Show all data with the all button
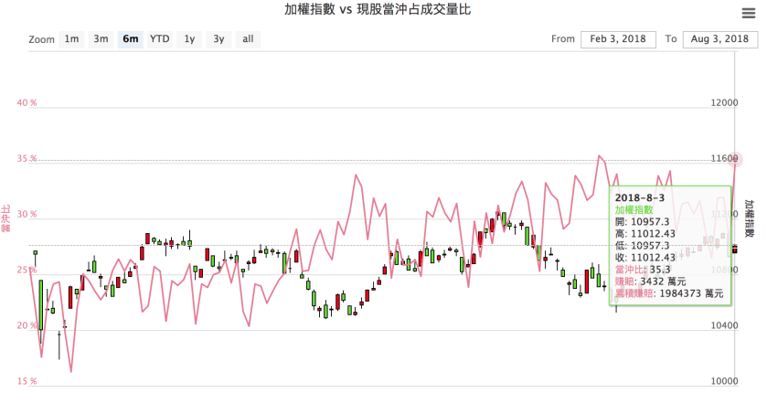The image size is (767, 393). pyautogui.click(x=248, y=39)
